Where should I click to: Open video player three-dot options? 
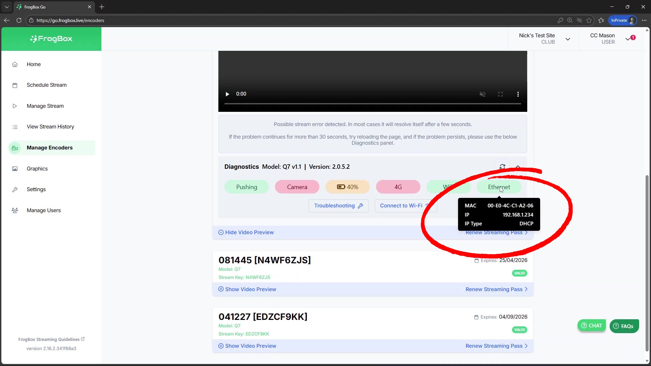click(518, 94)
